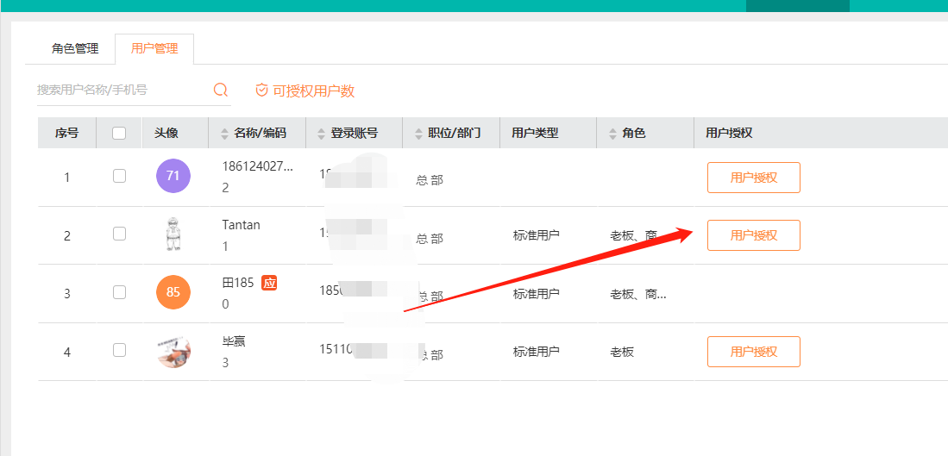This screenshot has width=948, height=456.
Task: Click the red 应 badge next to 田185
Action: coord(269,283)
